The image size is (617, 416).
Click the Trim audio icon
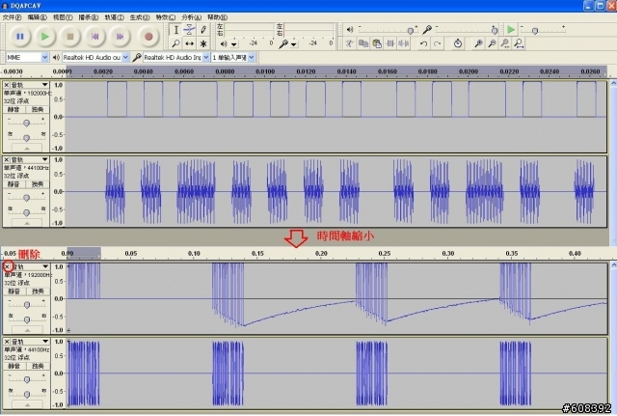[x=389, y=43]
